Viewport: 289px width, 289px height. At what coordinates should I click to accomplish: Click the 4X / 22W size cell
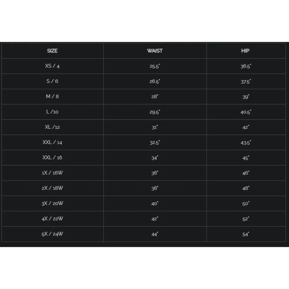(x=52, y=219)
